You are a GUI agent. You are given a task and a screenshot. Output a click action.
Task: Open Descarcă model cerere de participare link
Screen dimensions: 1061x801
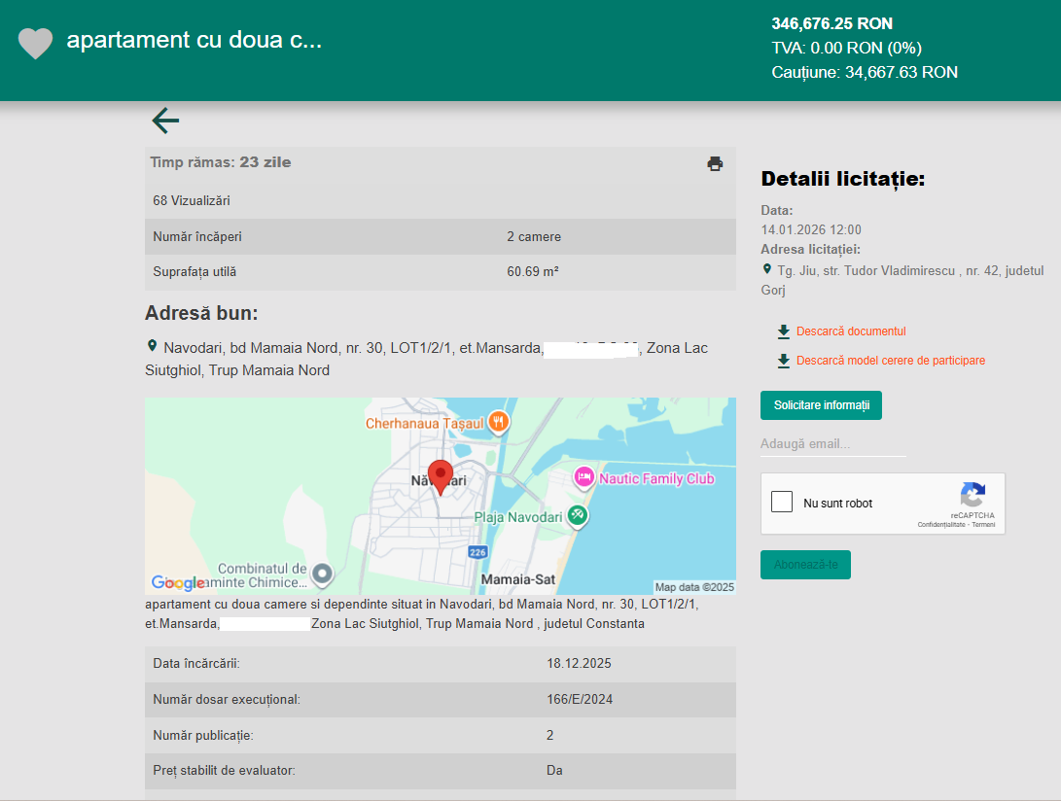[x=890, y=361]
